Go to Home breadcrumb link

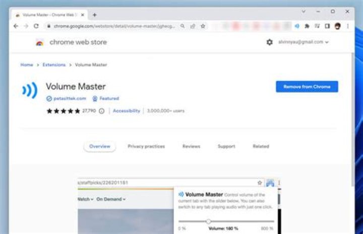pyautogui.click(x=27, y=65)
